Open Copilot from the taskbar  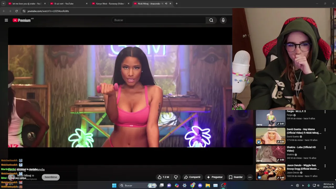177,186
